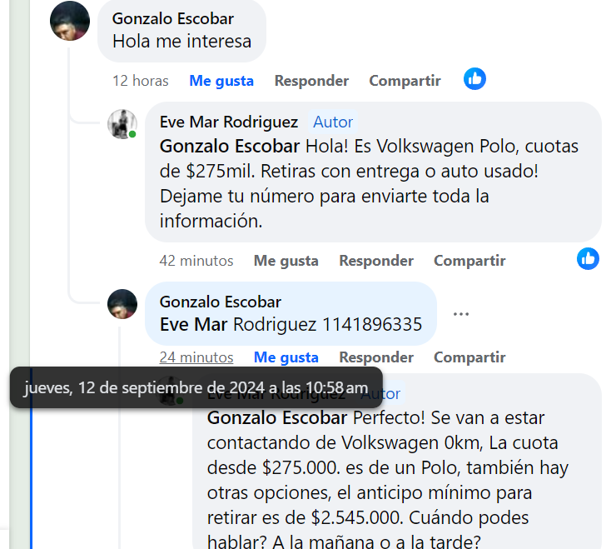Viewport: 616px width, 549px height.
Task: Open Gonzalo Escobar's avatar on 'Hola me interesa'
Action: 70,21
